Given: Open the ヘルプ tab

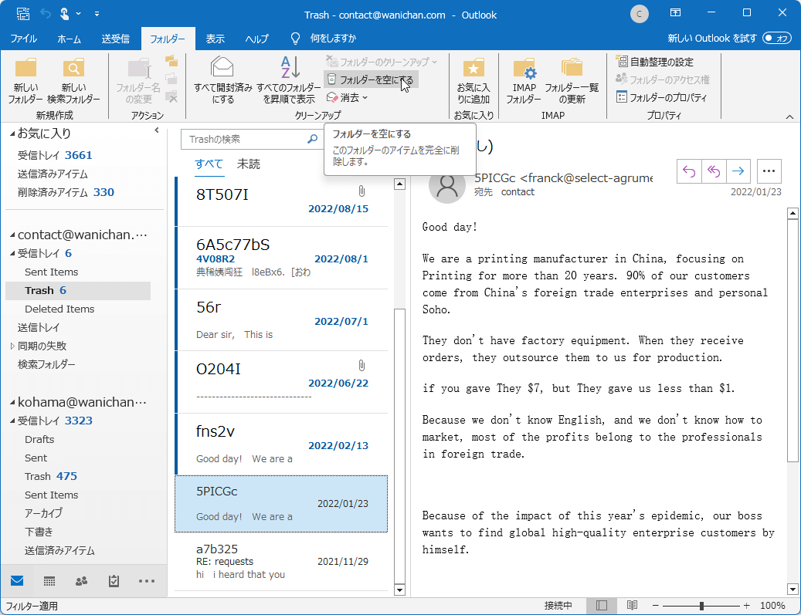Looking at the screenshot, I should tap(256, 39).
